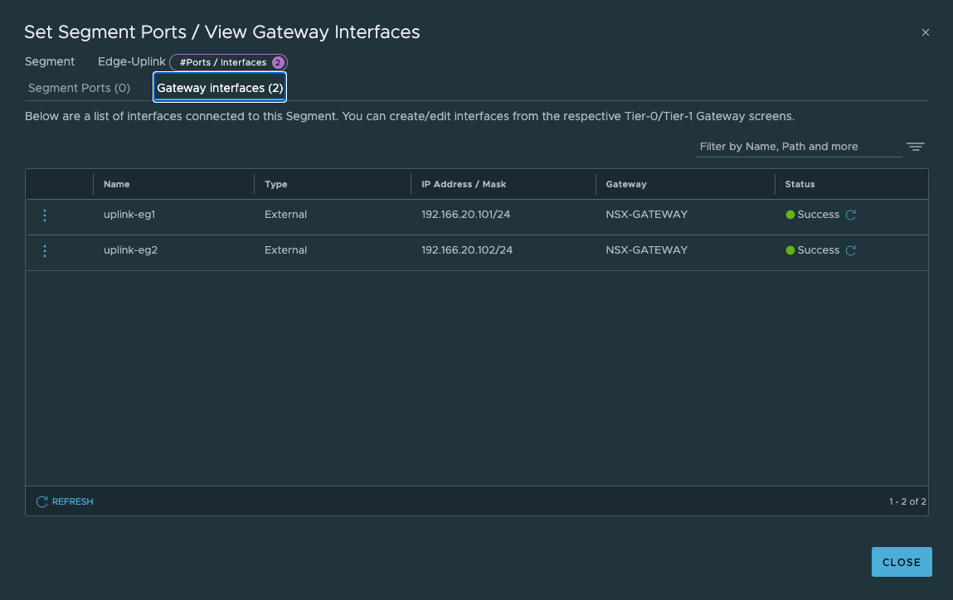Image resolution: width=953 pixels, height=600 pixels.
Task: Click the Edge-Uplink segment name
Action: coord(131,62)
